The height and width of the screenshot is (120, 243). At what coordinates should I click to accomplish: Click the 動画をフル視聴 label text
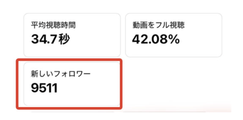coord(158,25)
